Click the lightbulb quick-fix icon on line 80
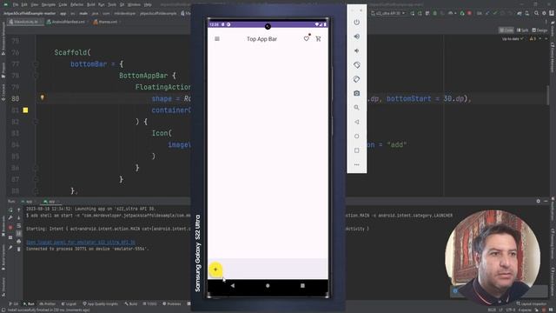 coord(43,97)
